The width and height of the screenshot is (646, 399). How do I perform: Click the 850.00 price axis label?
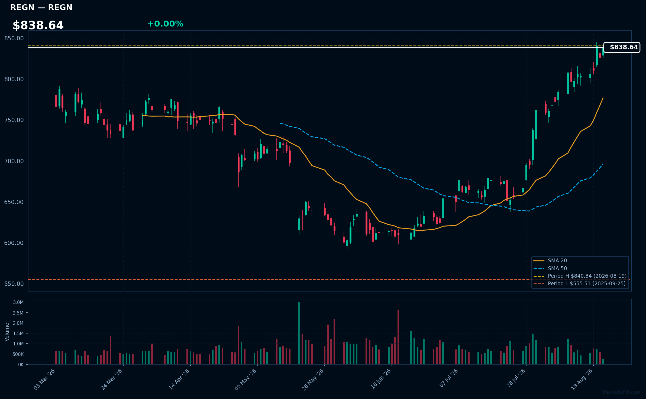(x=14, y=38)
